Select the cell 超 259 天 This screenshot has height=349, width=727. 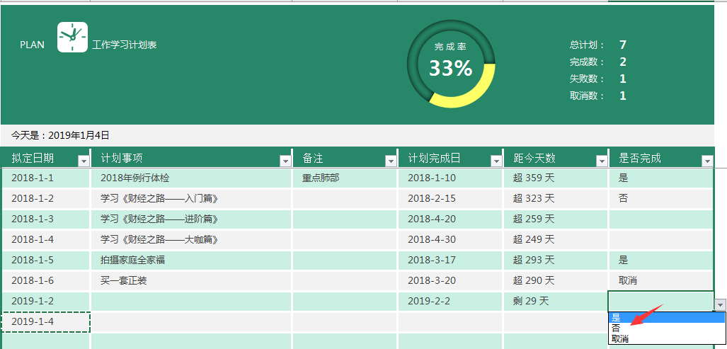click(x=556, y=219)
